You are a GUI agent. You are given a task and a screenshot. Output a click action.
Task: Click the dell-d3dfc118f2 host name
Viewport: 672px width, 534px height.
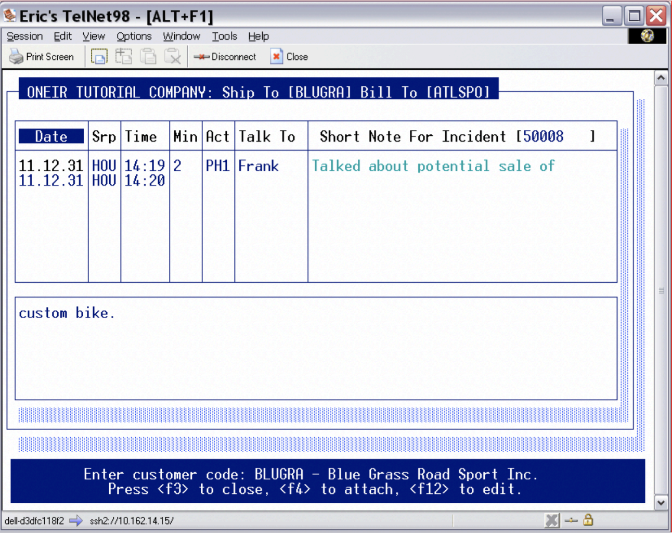click(34, 520)
